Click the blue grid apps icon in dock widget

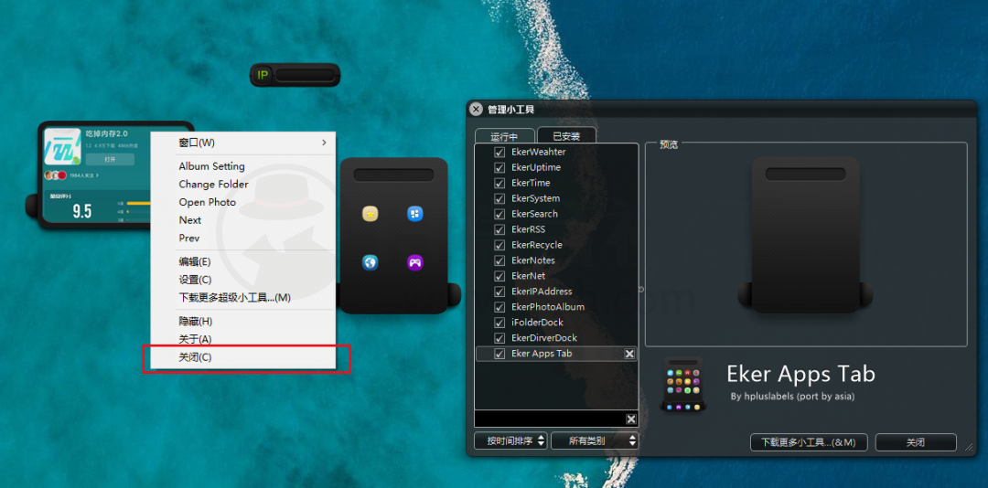click(x=414, y=214)
